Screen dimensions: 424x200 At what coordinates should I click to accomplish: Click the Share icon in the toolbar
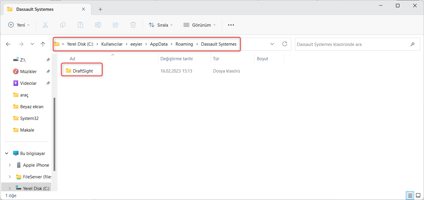click(x=116, y=25)
